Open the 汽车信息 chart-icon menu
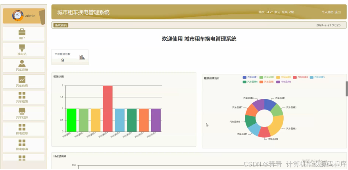Viewport: 348px width, 170px height. tap(24, 81)
